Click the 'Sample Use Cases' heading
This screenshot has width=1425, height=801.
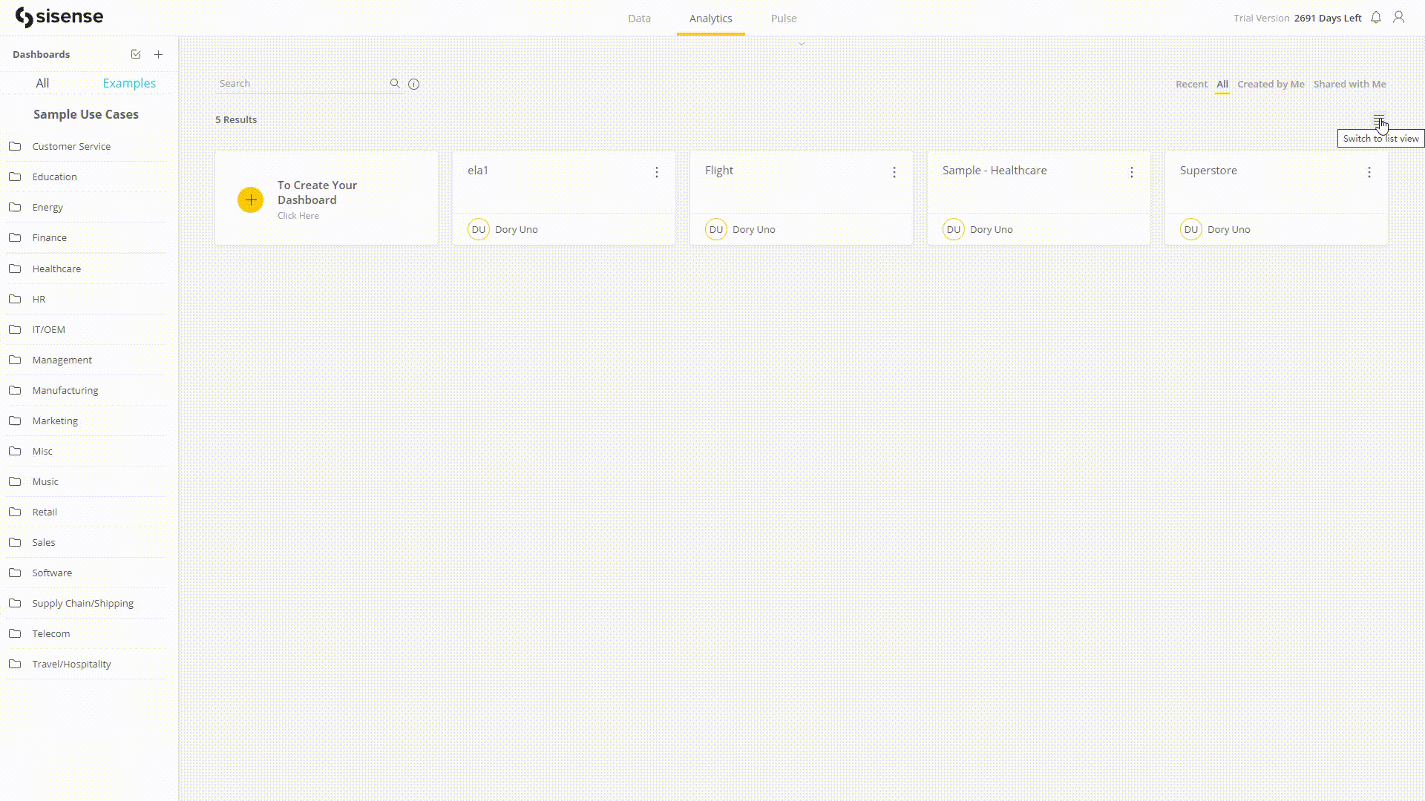click(86, 114)
